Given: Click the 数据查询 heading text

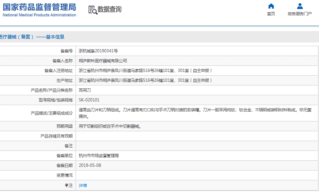Looking at the screenshot, I should [110, 9].
